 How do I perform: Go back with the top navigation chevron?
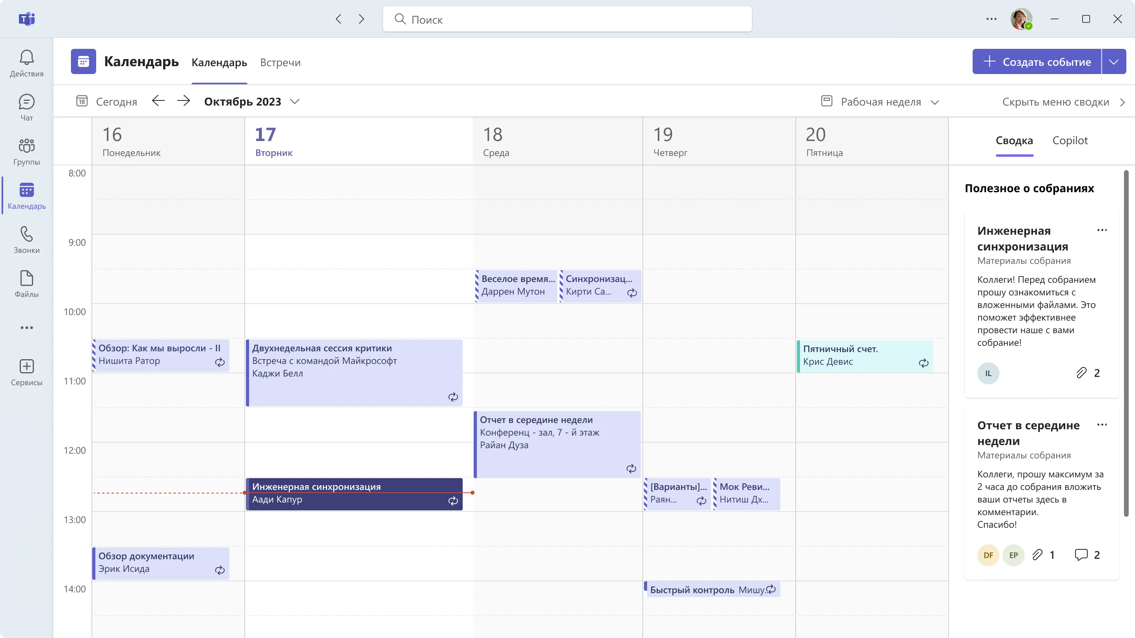[x=339, y=19]
